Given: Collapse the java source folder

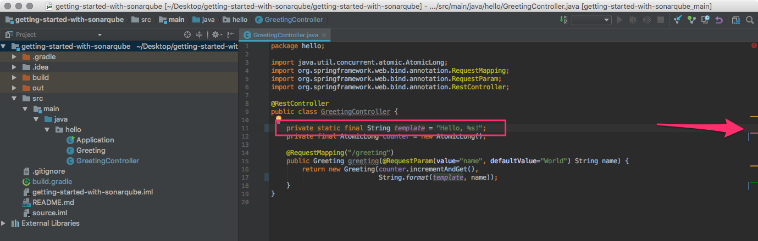Looking at the screenshot, I should [x=36, y=119].
